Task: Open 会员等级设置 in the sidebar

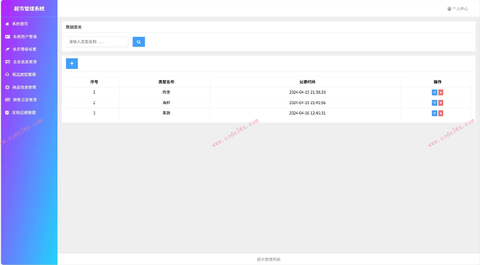Action: click(25, 49)
